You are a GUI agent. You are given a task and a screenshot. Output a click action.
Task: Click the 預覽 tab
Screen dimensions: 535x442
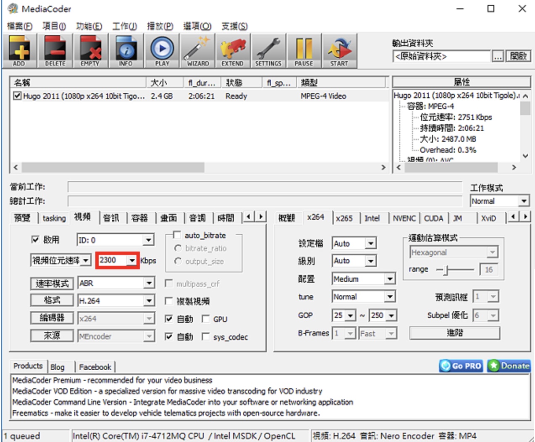(x=22, y=218)
